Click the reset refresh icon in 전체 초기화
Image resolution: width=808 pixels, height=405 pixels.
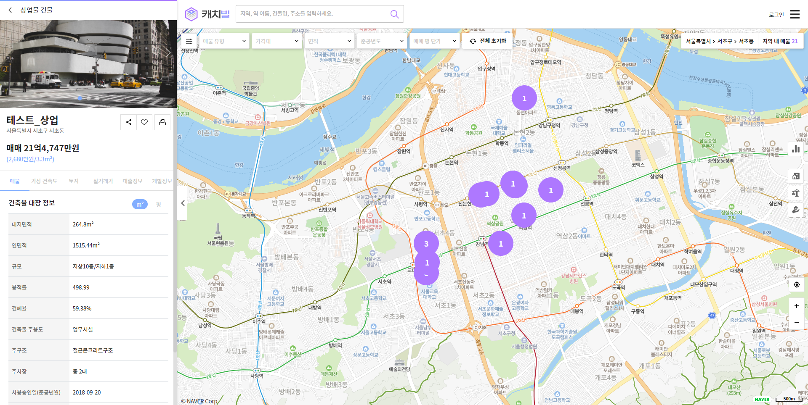click(473, 41)
